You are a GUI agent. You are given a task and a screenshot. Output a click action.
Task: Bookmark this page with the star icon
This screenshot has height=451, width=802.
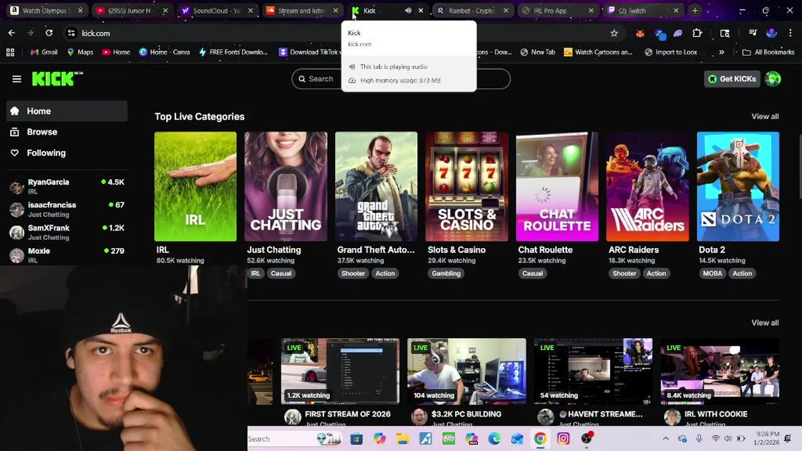[x=614, y=33]
